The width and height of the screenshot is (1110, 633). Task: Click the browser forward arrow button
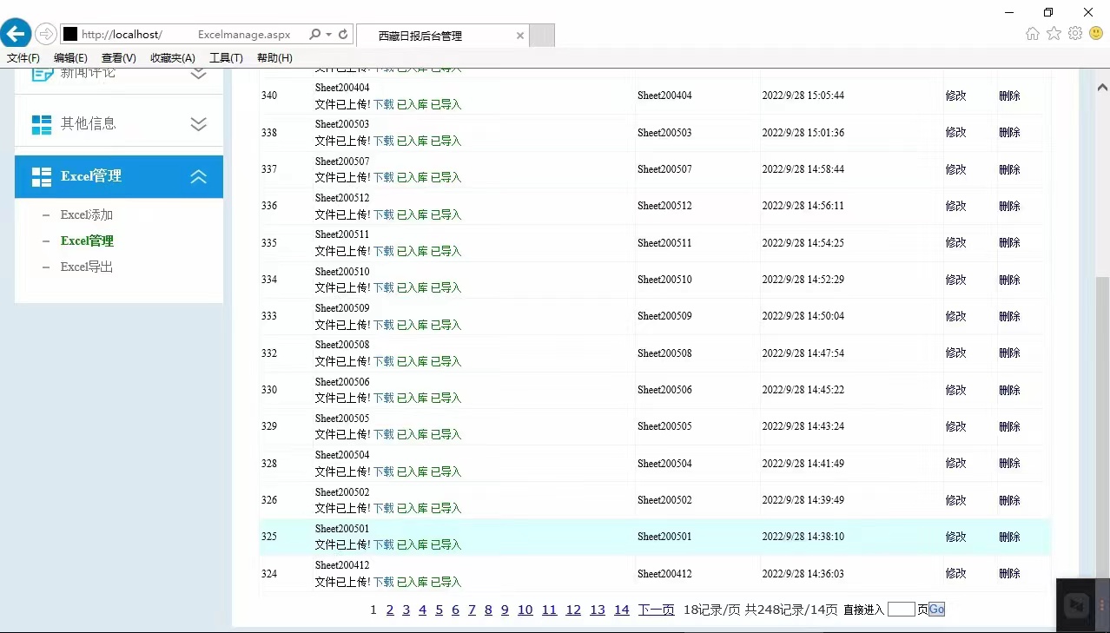[x=45, y=34]
